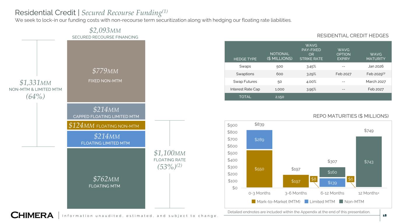Select the $762MM Floating MTM block
The height and width of the screenshot is (223, 398).
coord(106,178)
